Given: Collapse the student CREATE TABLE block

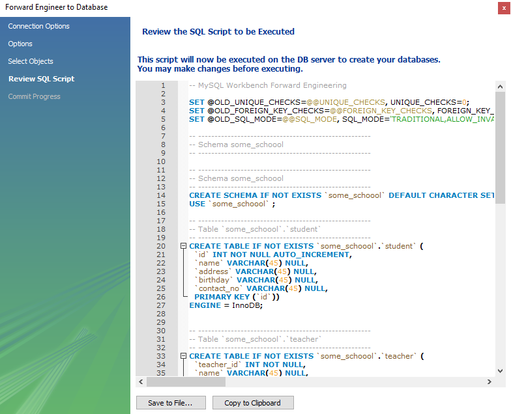Looking at the screenshot, I should click(184, 246).
